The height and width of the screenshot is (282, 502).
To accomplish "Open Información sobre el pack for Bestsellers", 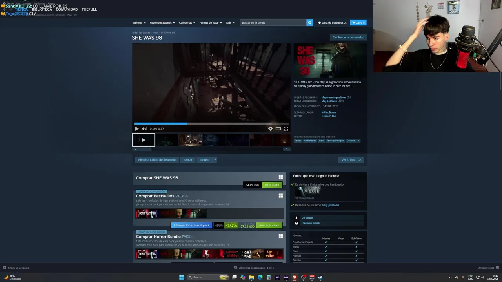I will tap(191, 225).
